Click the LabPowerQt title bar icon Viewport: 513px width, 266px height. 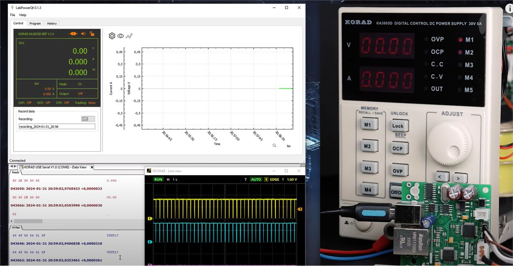(x=12, y=8)
